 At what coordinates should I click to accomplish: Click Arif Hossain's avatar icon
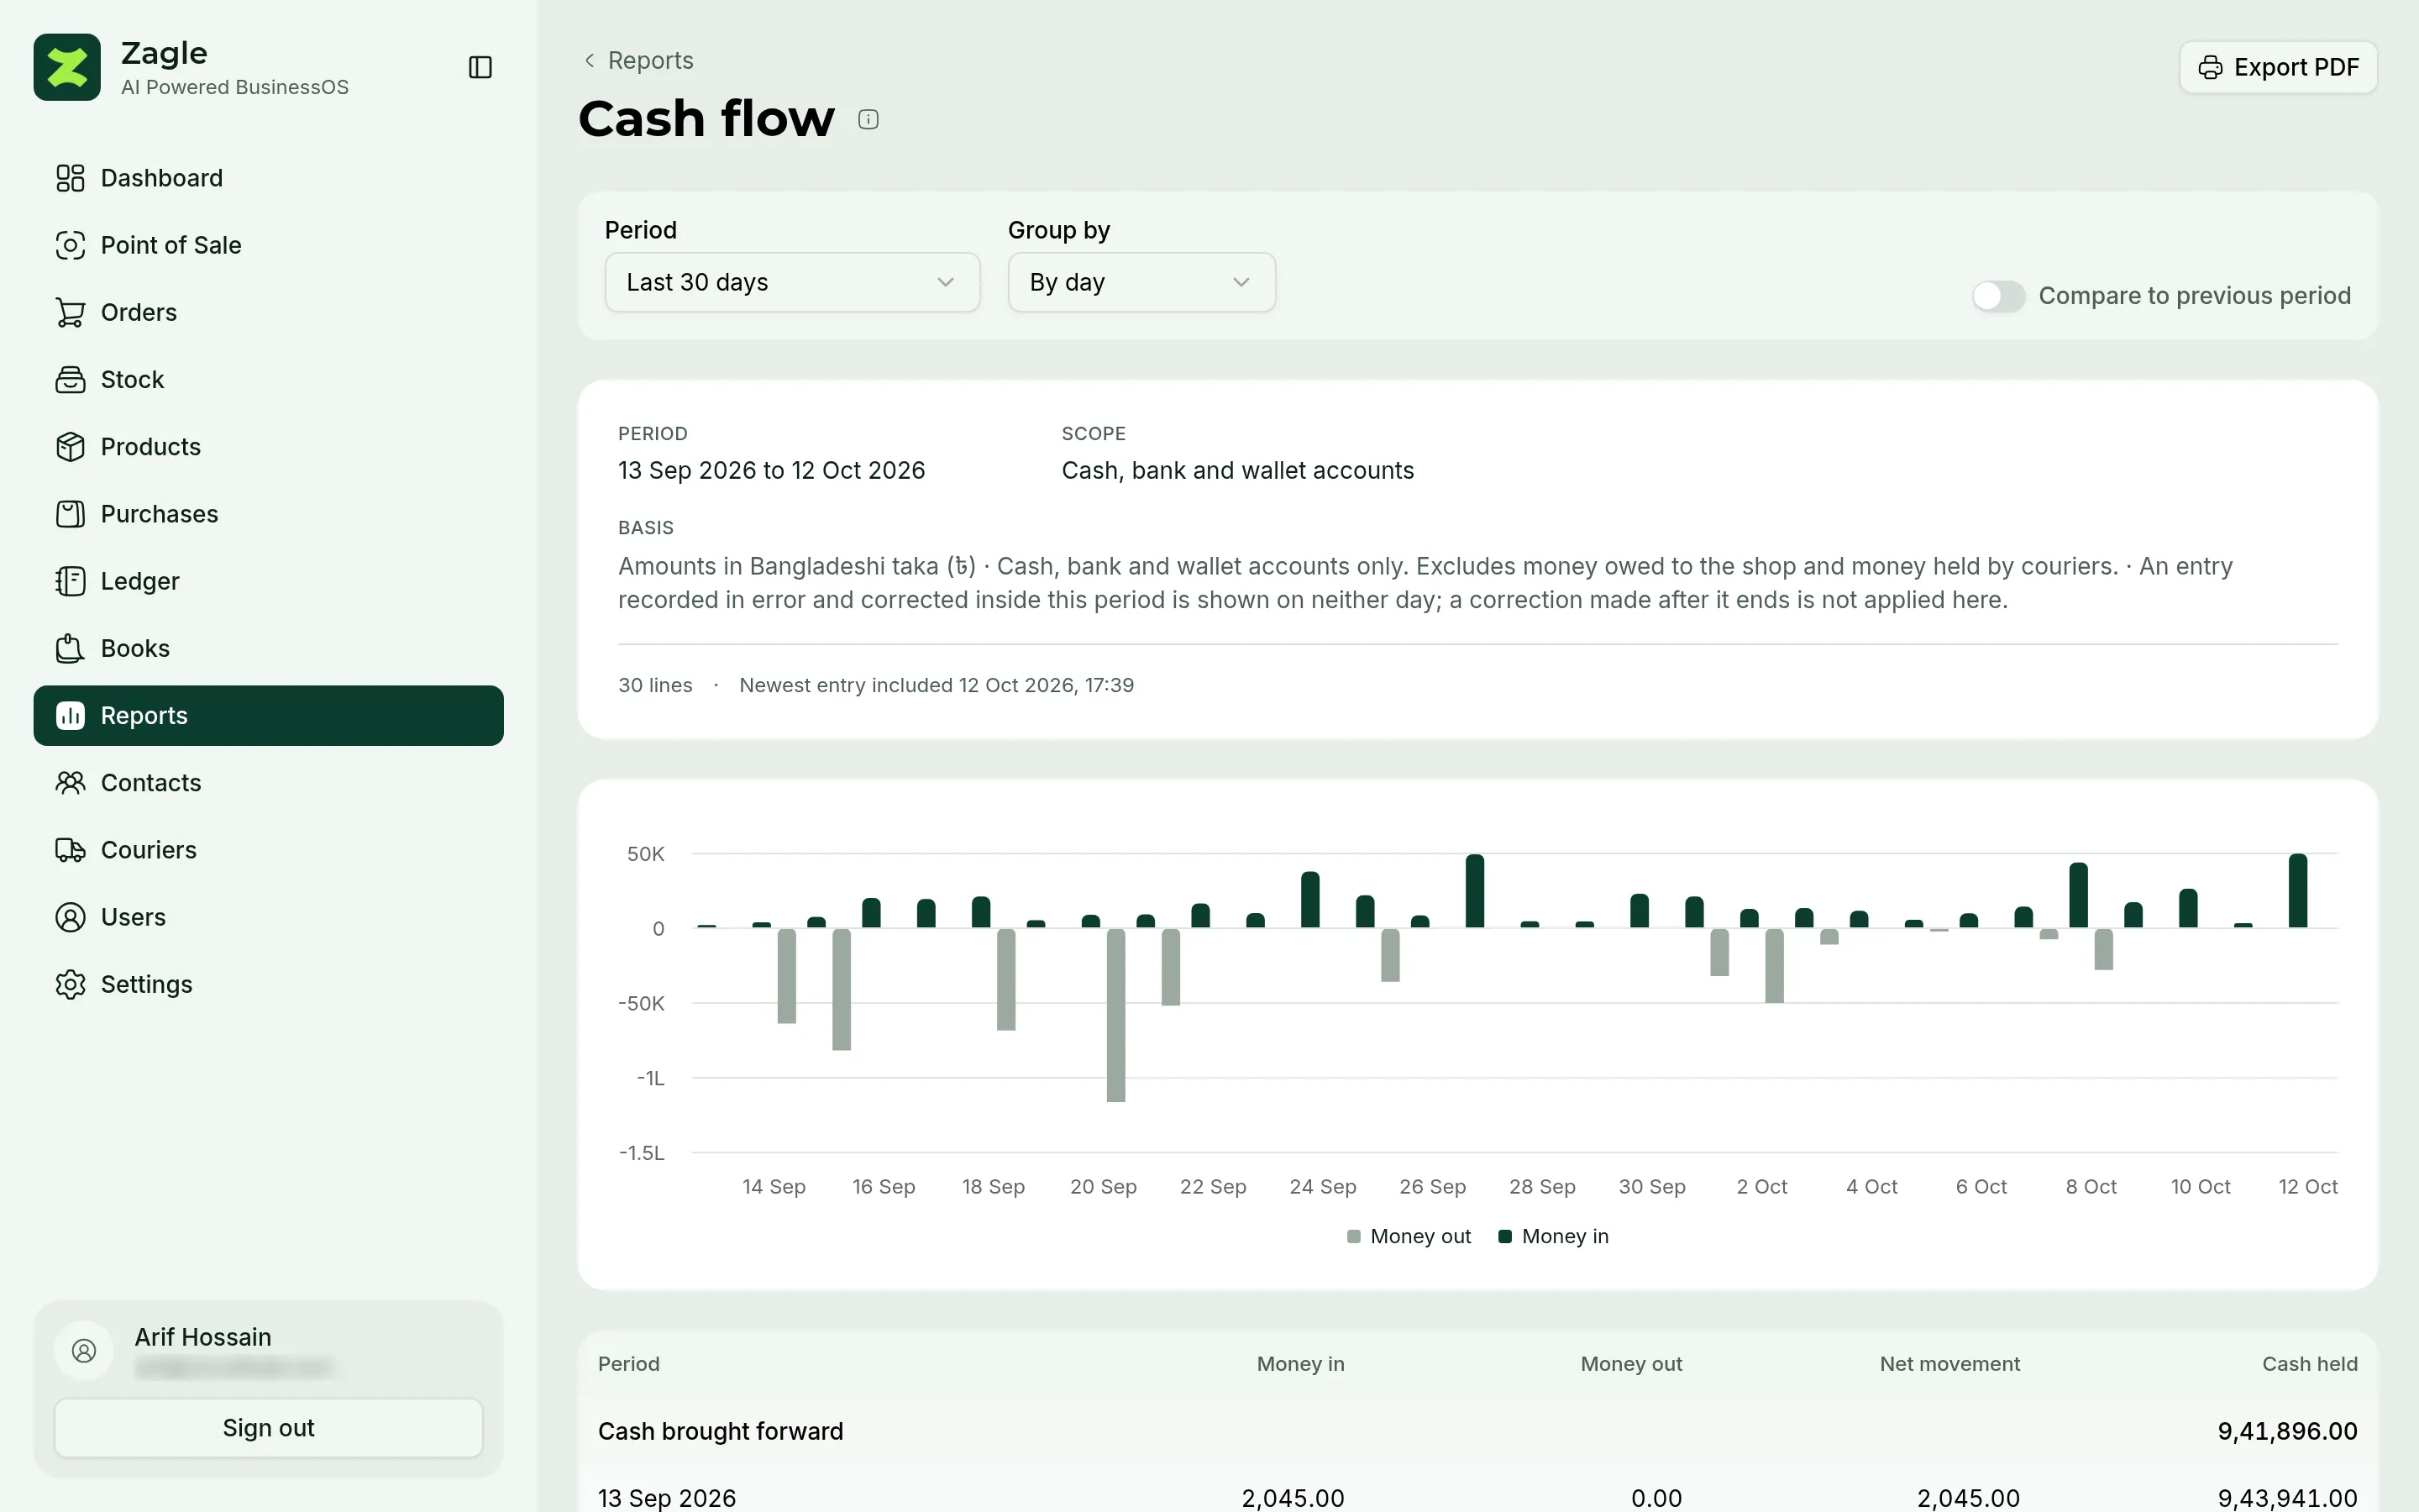pos(84,1351)
